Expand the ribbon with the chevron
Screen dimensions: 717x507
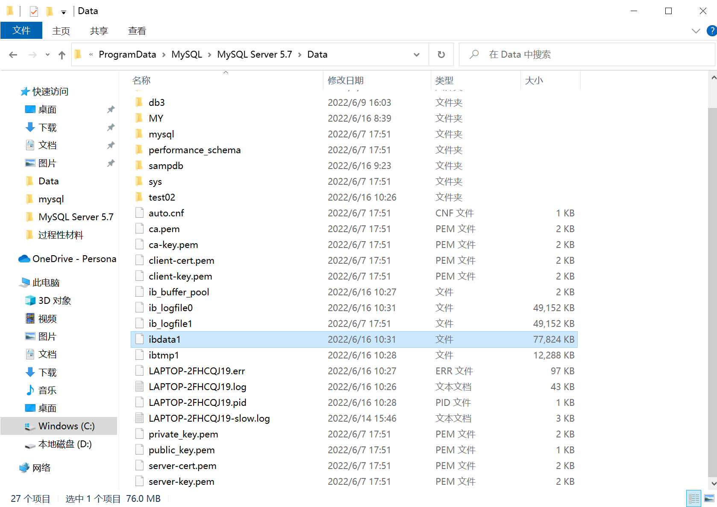[x=696, y=31]
